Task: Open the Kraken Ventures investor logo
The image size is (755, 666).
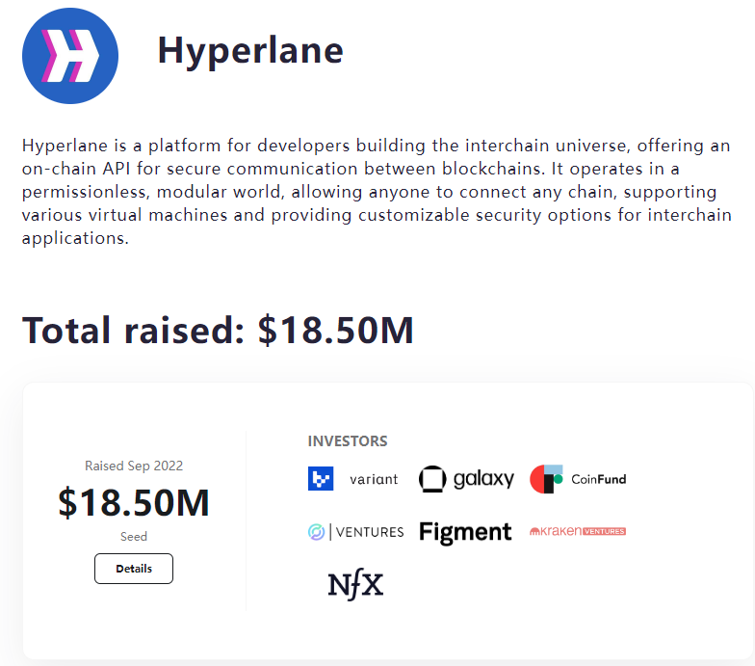Action: coord(578,531)
